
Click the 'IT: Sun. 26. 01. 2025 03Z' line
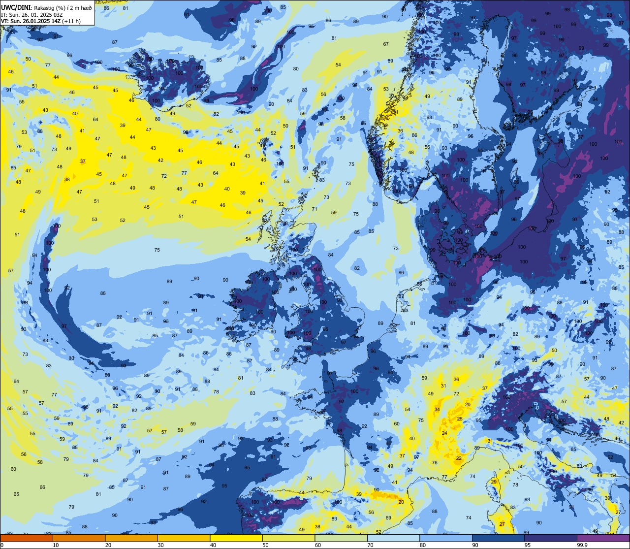[32, 14]
